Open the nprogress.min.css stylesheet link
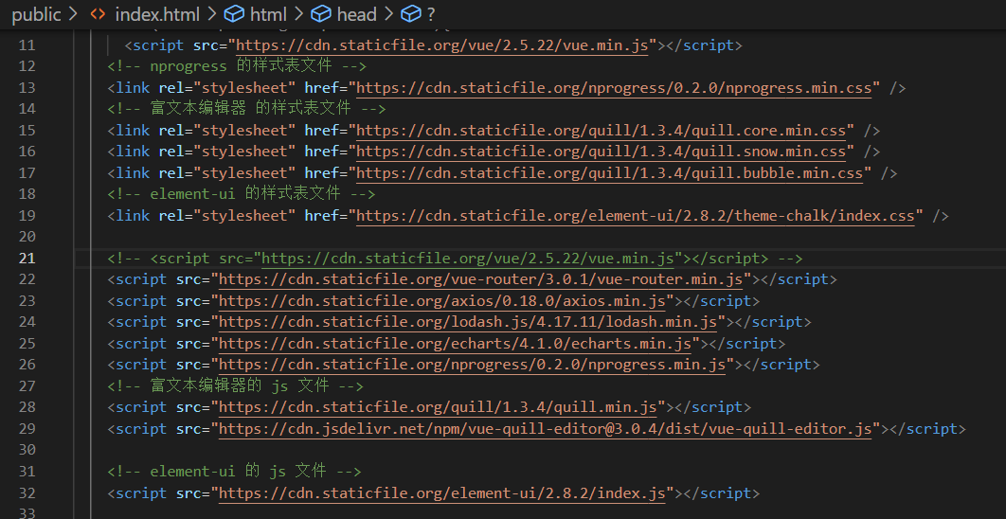This screenshot has width=1006, height=519. point(614,88)
